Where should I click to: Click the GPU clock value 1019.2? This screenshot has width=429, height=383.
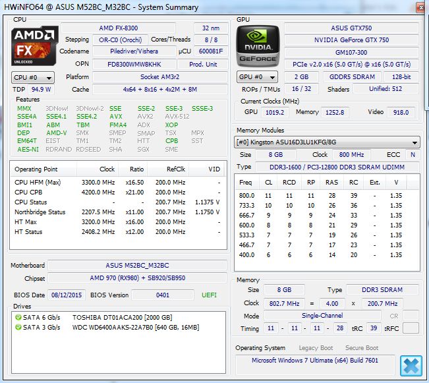(x=275, y=113)
